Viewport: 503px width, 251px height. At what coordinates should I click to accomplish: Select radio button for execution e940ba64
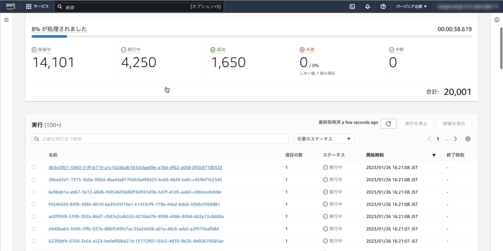pos(34,229)
